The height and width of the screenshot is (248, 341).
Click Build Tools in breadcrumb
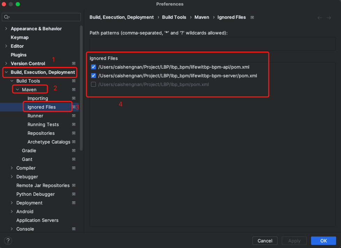click(x=174, y=17)
